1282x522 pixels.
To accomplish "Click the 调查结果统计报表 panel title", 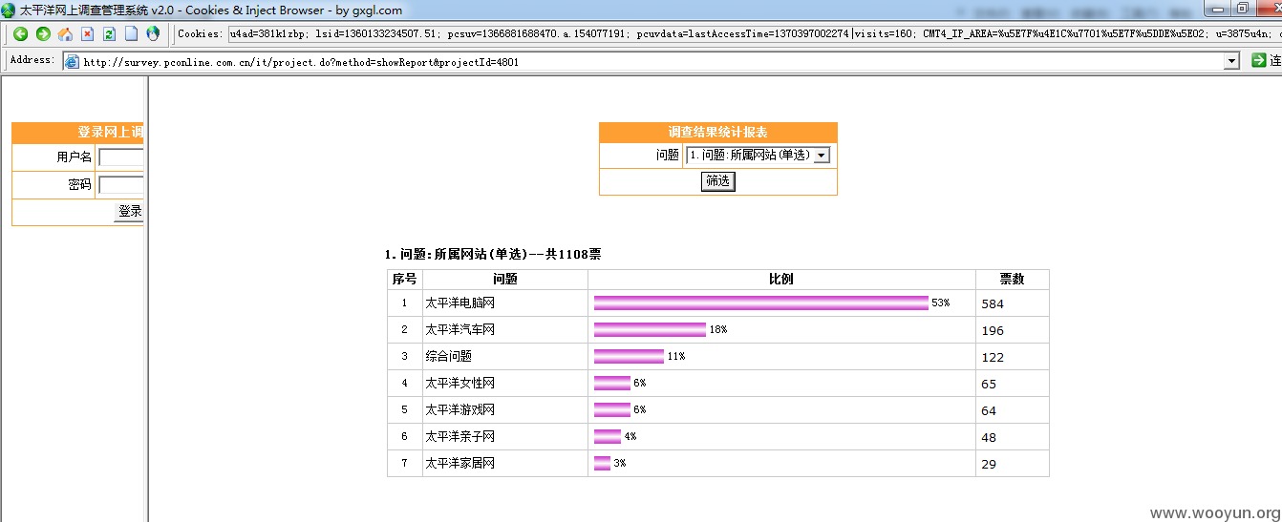I will pos(717,132).
